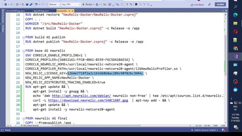Click the NEW_RELIC_APP_NAME line text
Image resolution: width=242 pixels, height=136 pixels.
click(x=59, y=78)
